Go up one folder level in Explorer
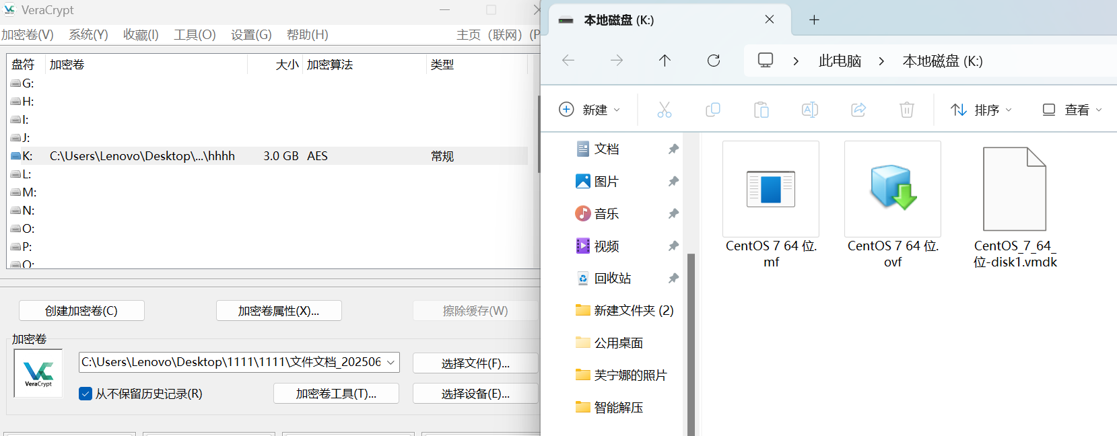1117x436 pixels. coord(665,61)
